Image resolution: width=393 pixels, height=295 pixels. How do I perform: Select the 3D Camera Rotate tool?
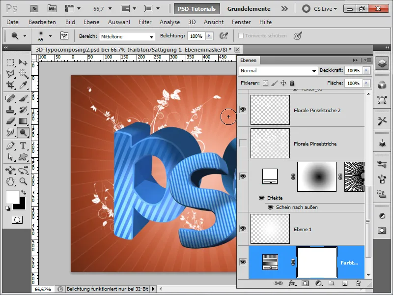click(23, 170)
